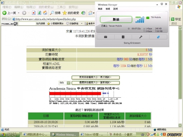Click the 0.96 Mb/sec table cell

81,122
